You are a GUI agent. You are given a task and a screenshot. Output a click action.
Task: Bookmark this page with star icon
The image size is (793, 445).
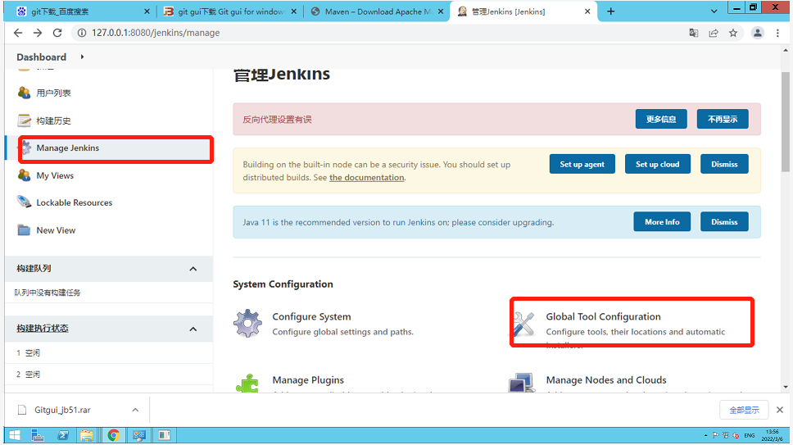click(733, 33)
